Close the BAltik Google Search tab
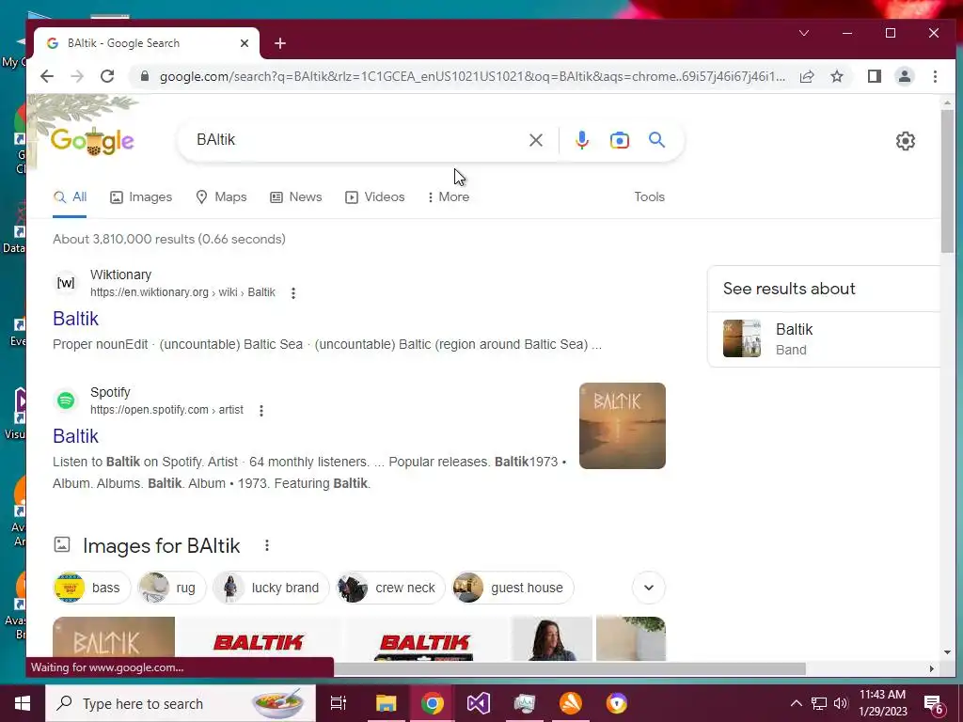The width and height of the screenshot is (963, 722). pyautogui.click(x=245, y=43)
